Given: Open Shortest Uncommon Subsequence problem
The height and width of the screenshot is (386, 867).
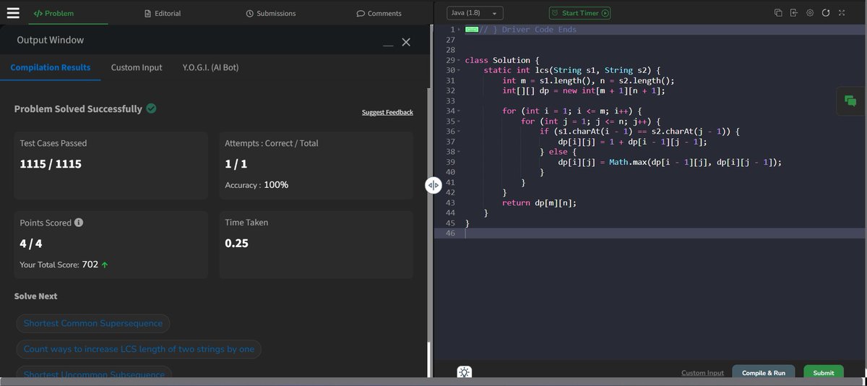Looking at the screenshot, I should (94, 373).
